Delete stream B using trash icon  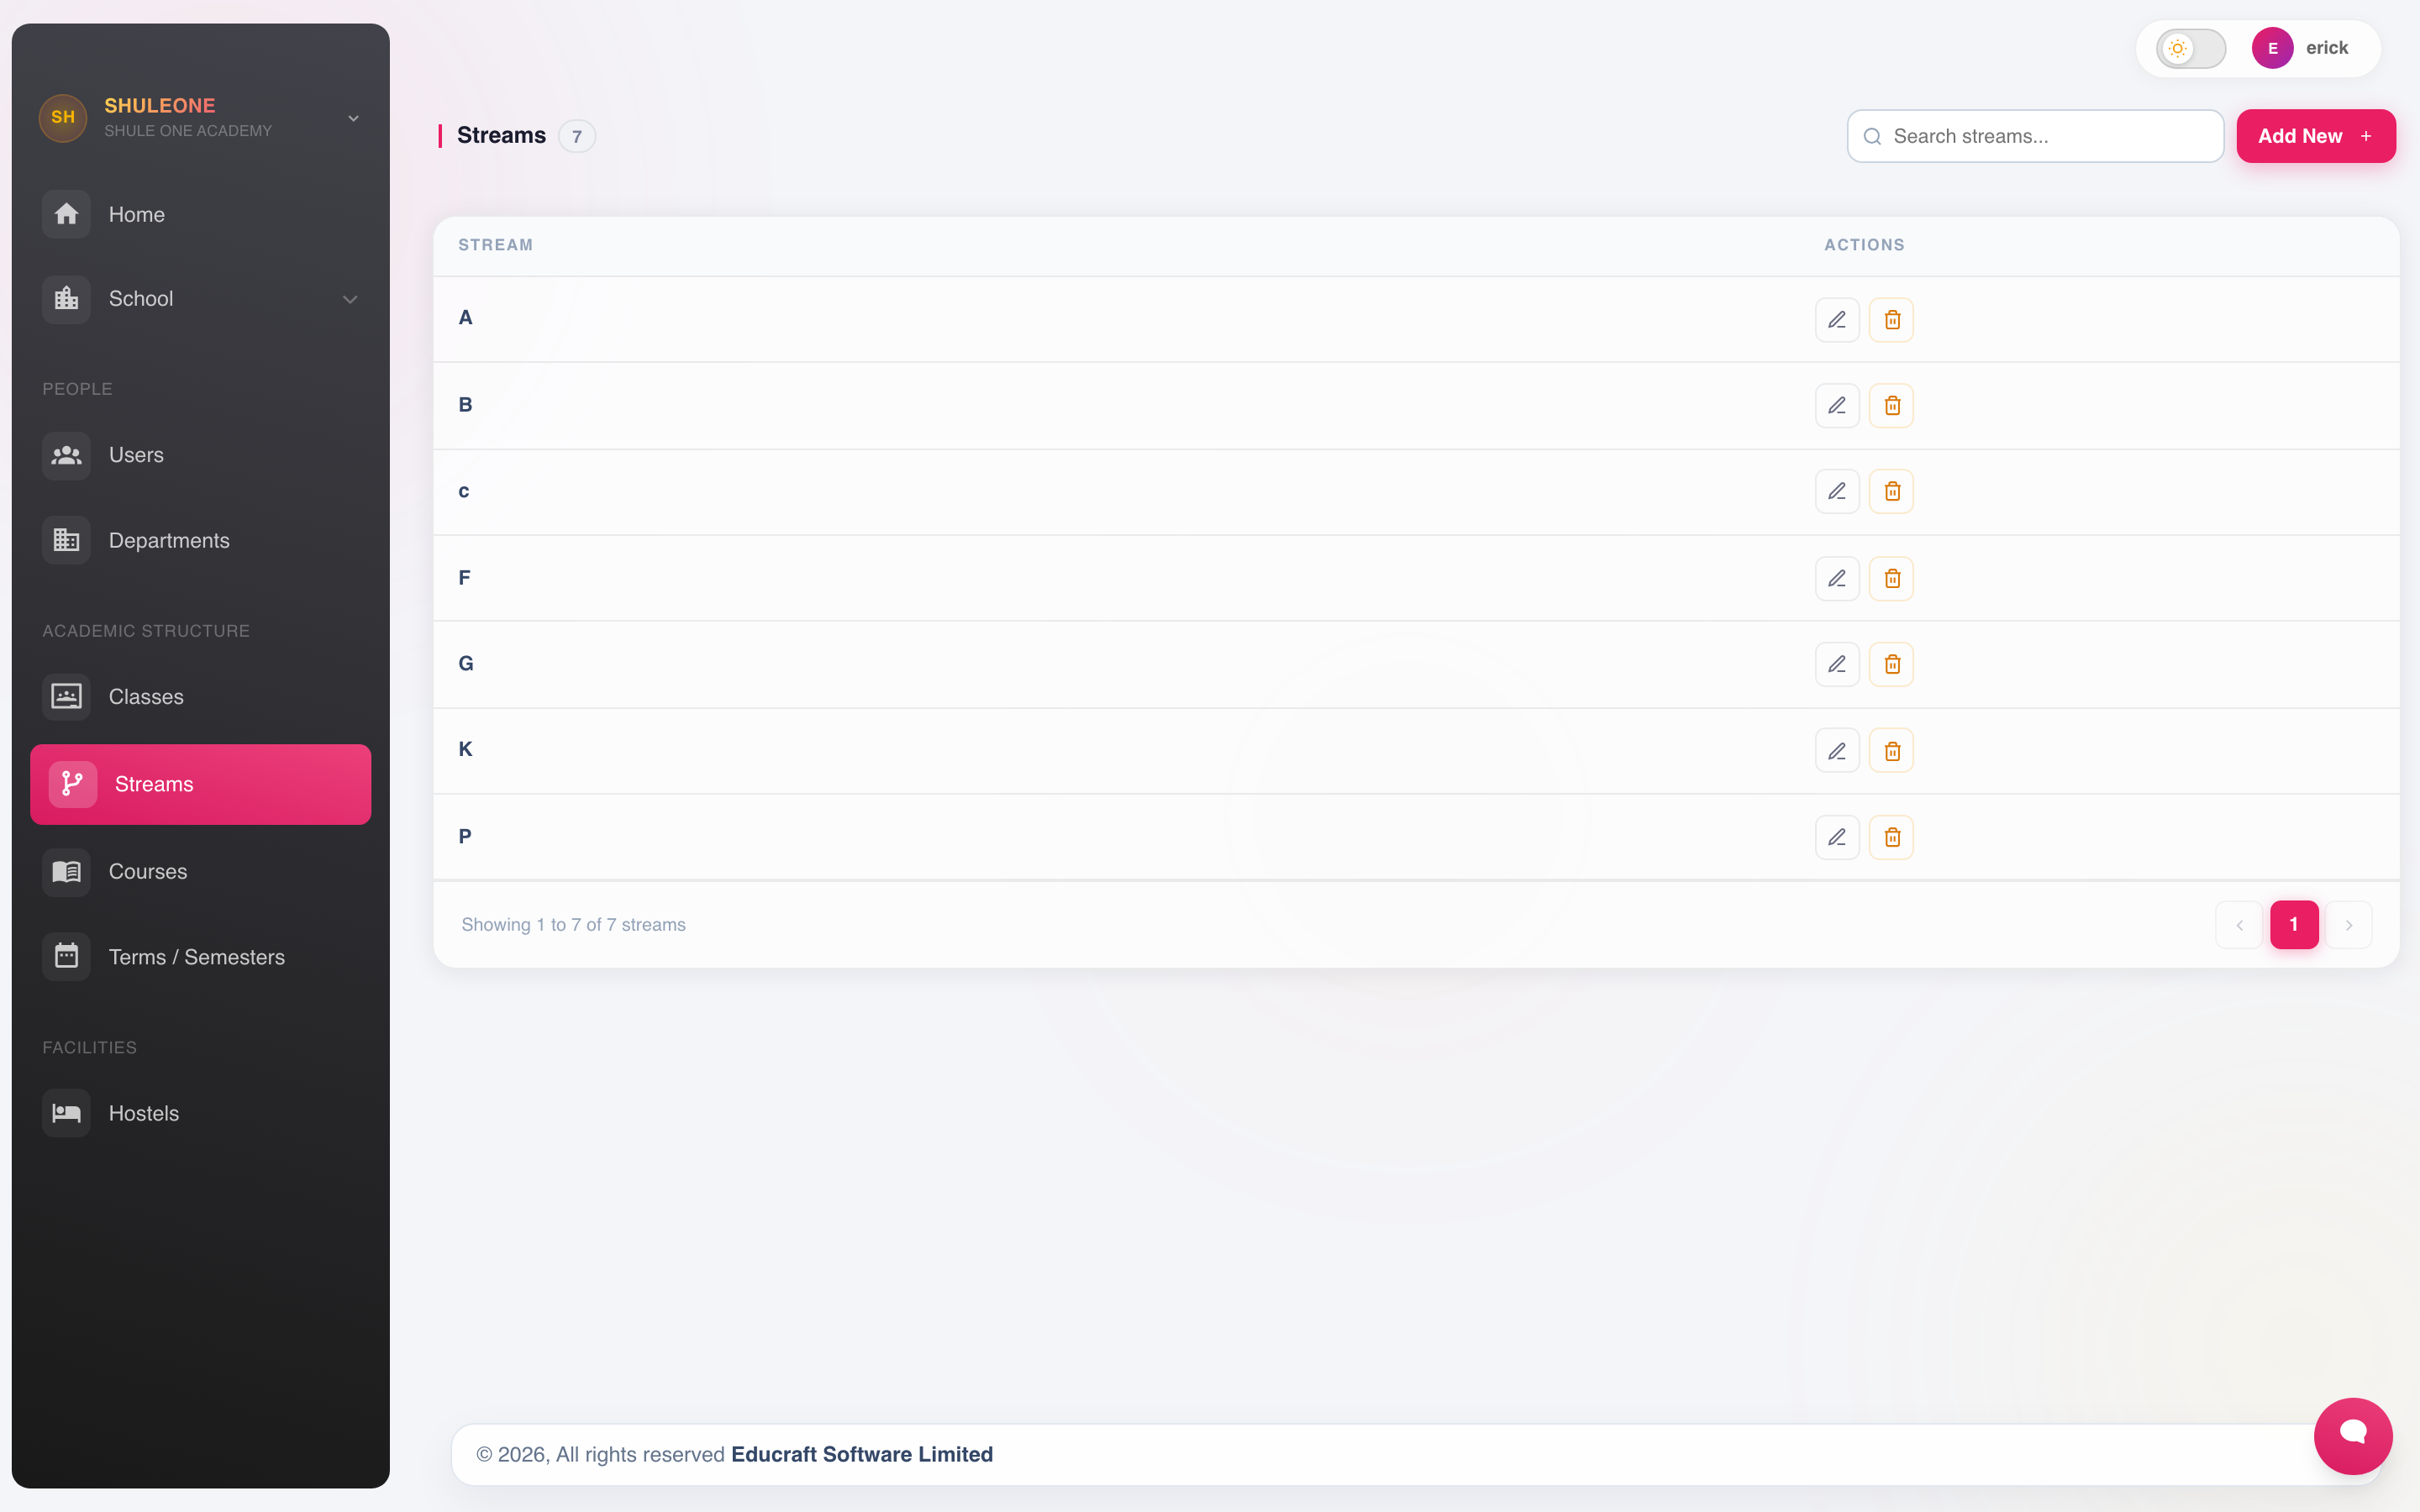pyautogui.click(x=1892, y=406)
